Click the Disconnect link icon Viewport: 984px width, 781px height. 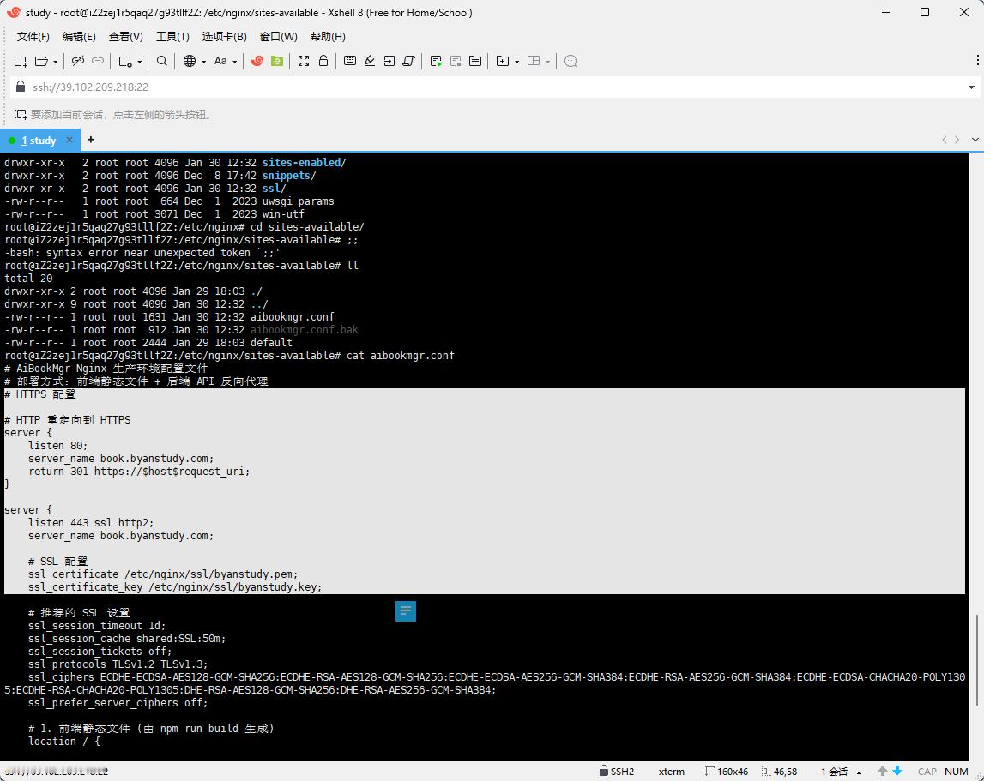pos(78,61)
